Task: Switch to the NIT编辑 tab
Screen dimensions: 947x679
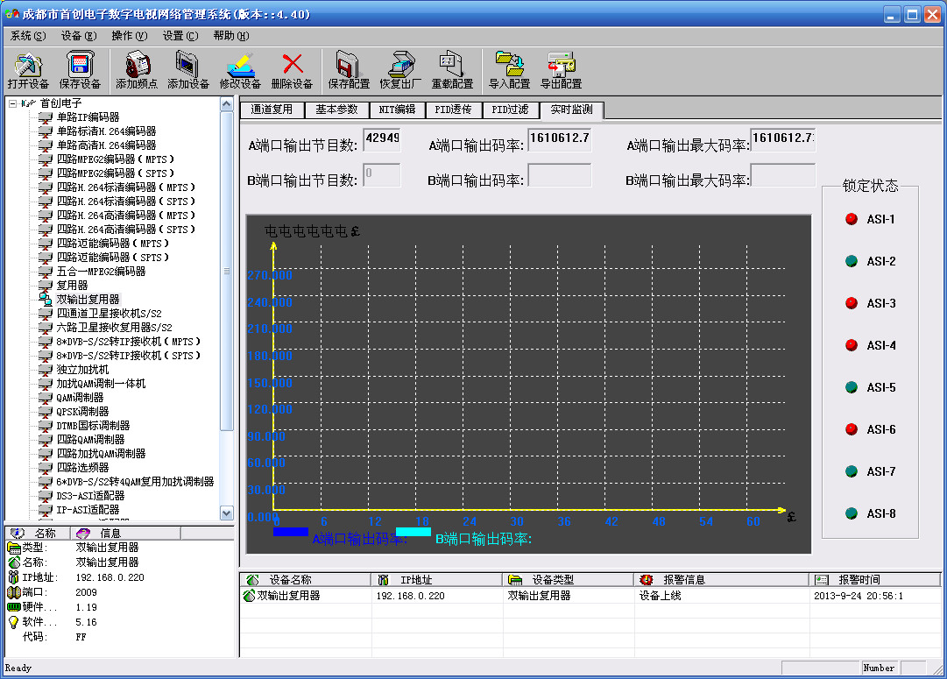Action: click(397, 110)
